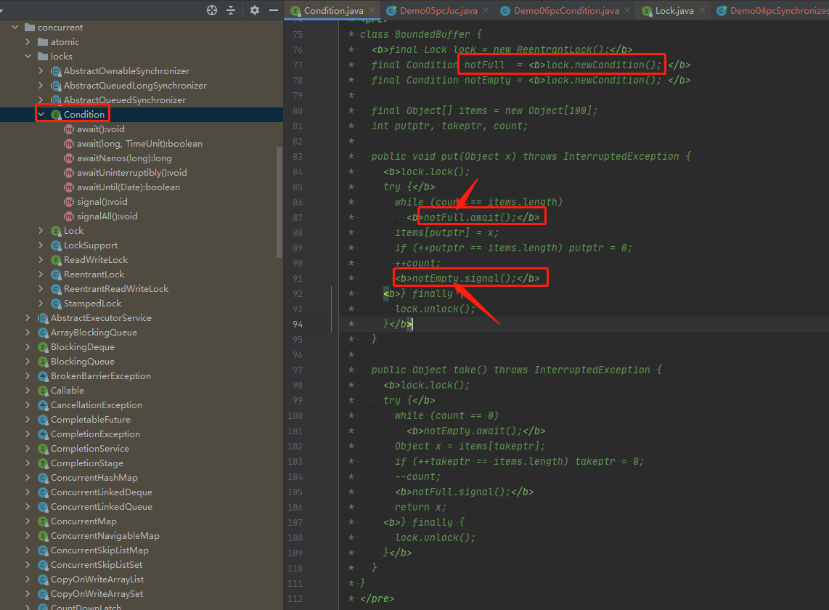Click the ConcurrentHashMap class icon
The height and width of the screenshot is (610, 829).
click(x=43, y=478)
